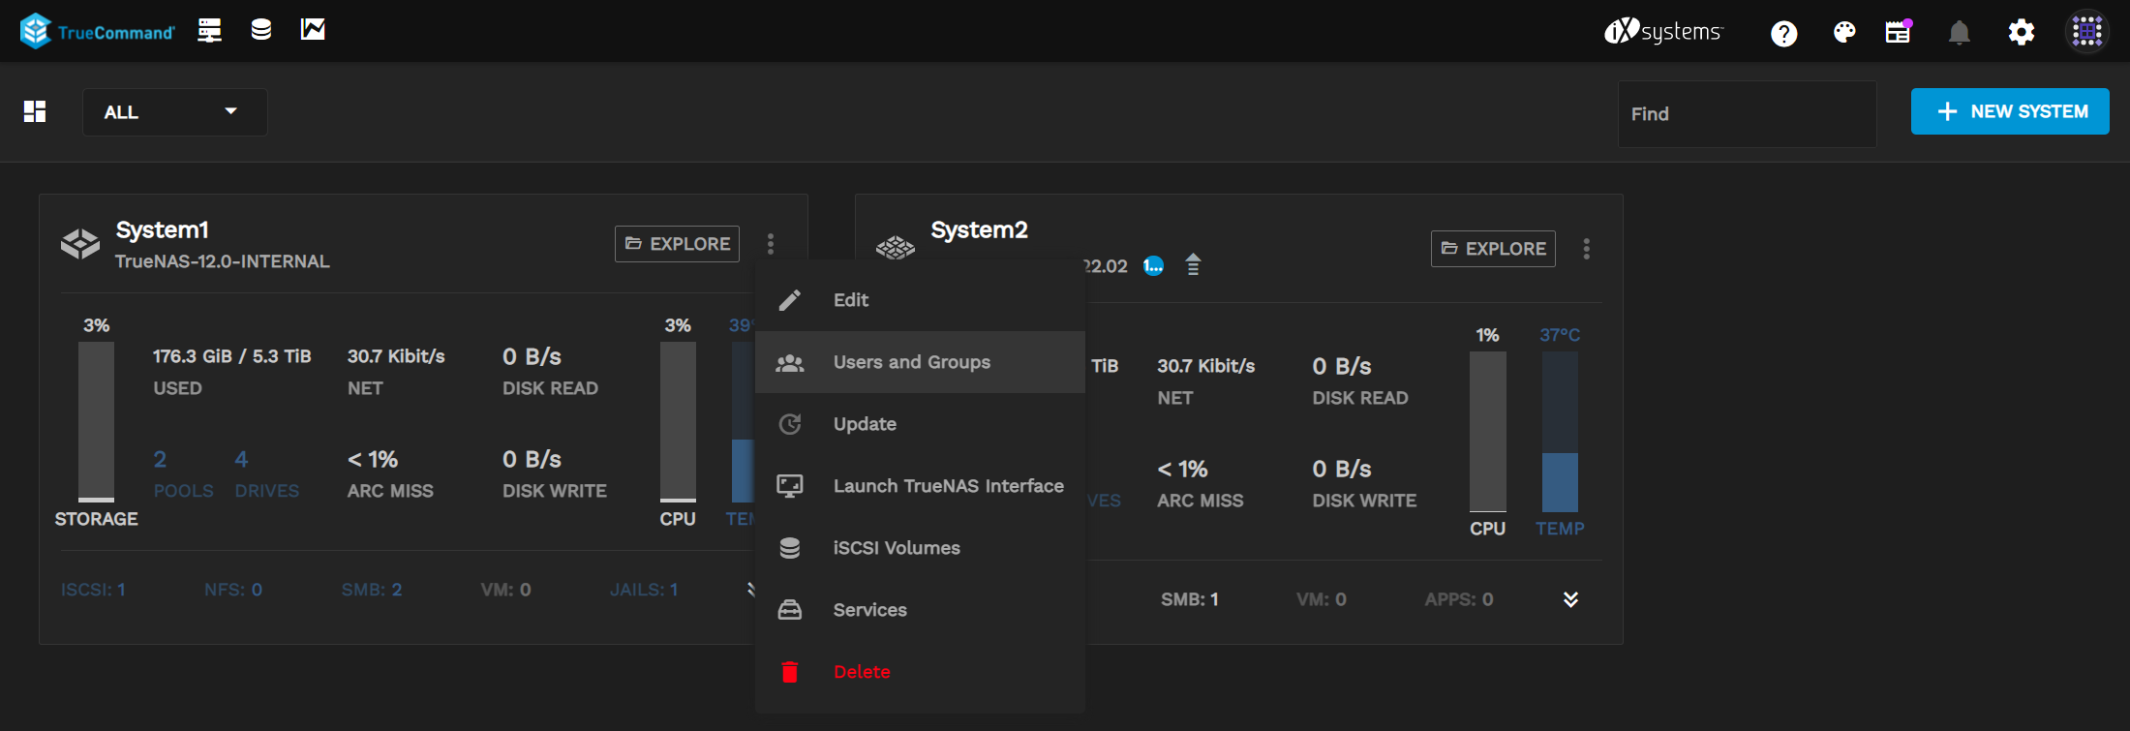Open the theme palette icon
2130x731 pixels.
click(1843, 33)
